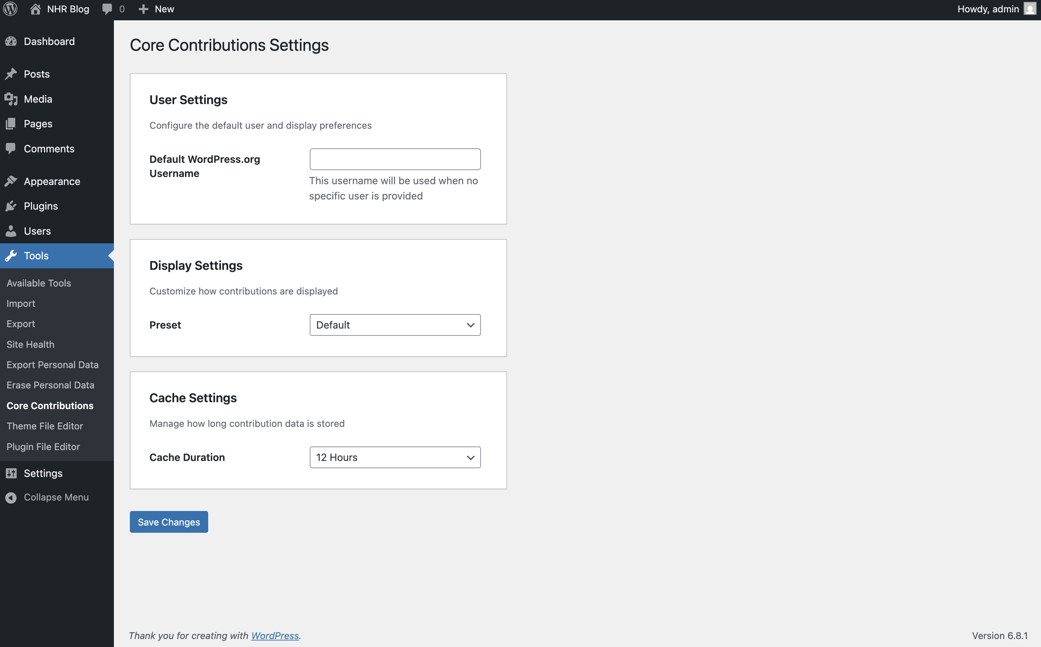Open Export Personal Data submenu item
The width and height of the screenshot is (1041, 647).
[53, 365]
